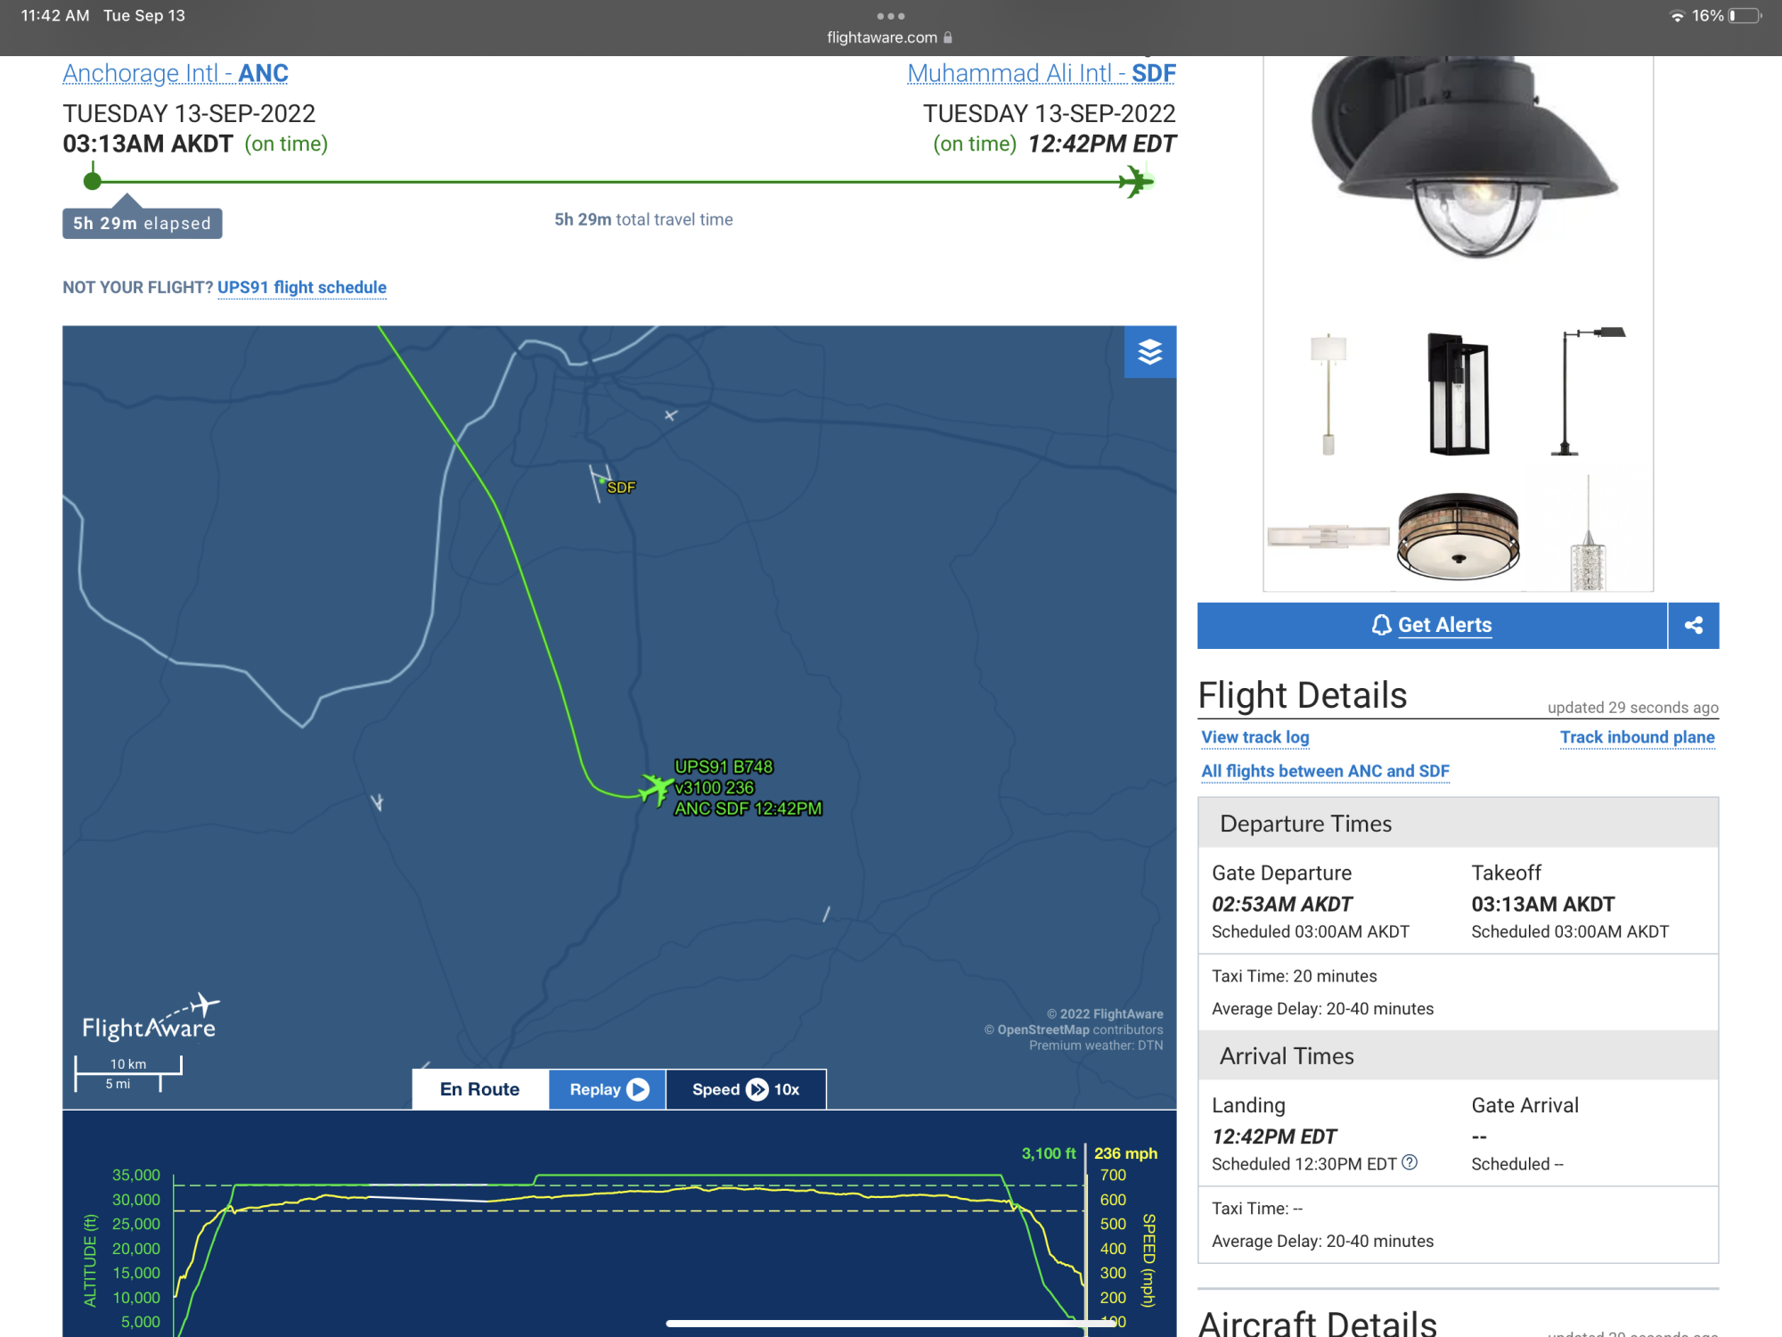Click the crystal pendant light ad thumbnail
Screen dimensions: 1782x1337
1588,535
